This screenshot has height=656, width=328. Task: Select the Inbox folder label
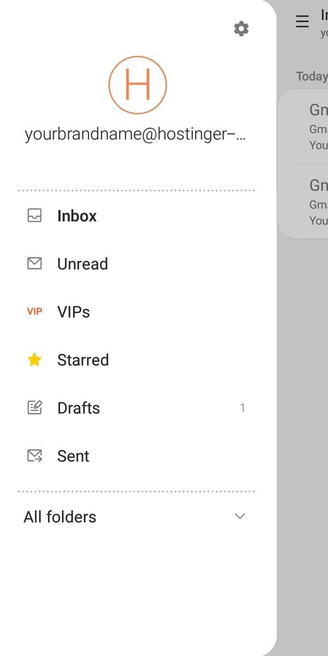point(77,216)
